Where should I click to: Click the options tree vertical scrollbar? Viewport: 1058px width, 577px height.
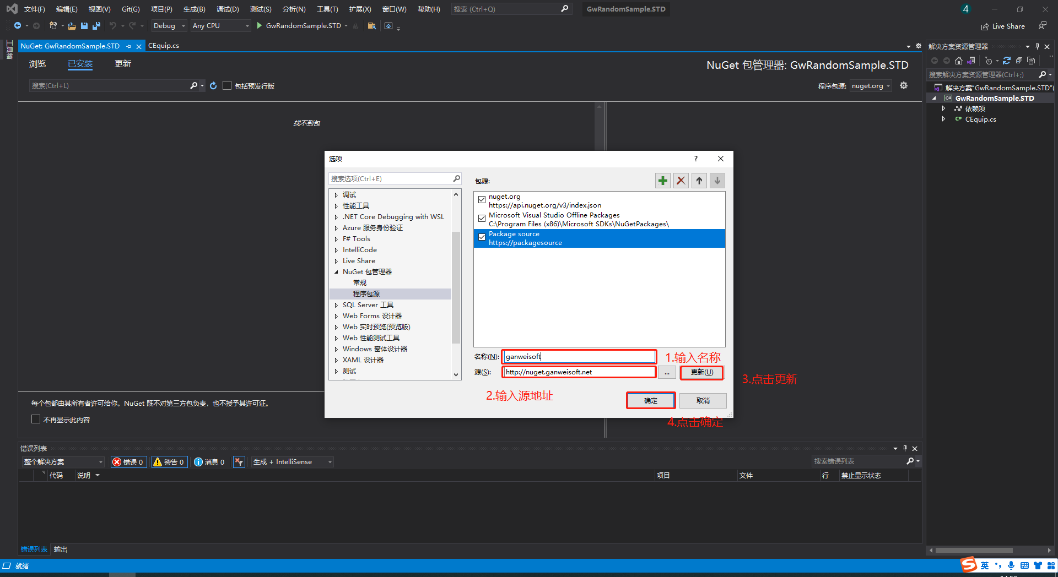456,286
